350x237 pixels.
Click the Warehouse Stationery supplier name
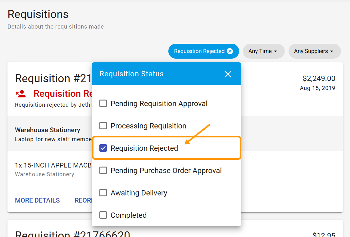(48, 130)
